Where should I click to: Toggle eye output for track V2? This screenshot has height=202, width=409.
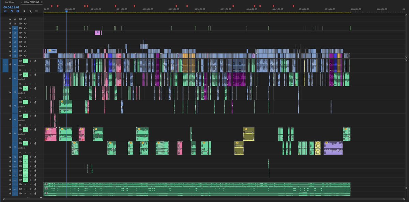[x=25, y=51]
